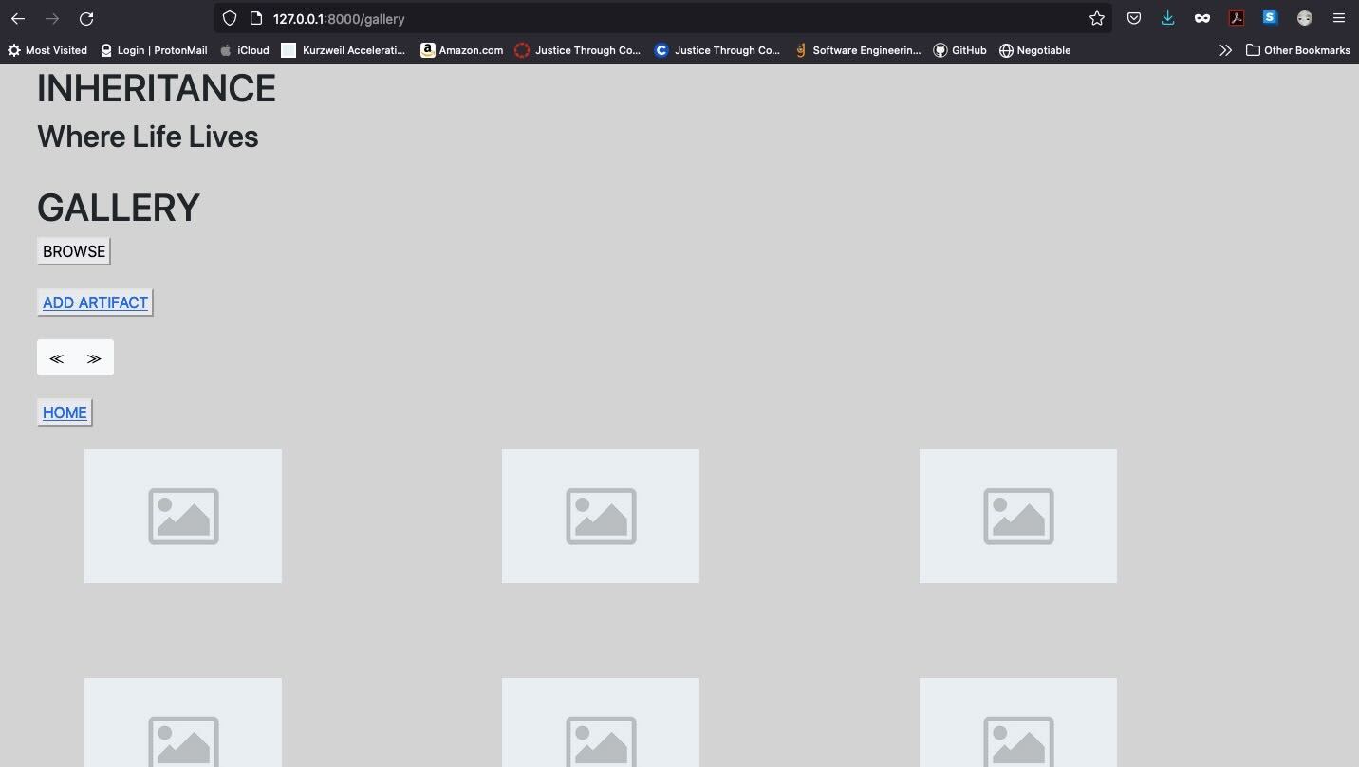Open the Firefox hamburger menu

1339,18
